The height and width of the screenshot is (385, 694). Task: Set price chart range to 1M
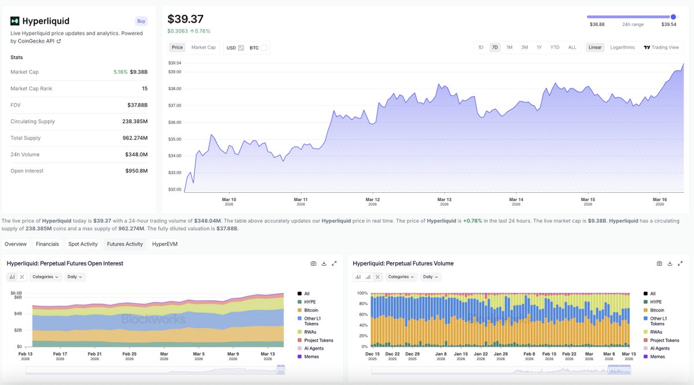pyautogui.click(x=509, y=47)
